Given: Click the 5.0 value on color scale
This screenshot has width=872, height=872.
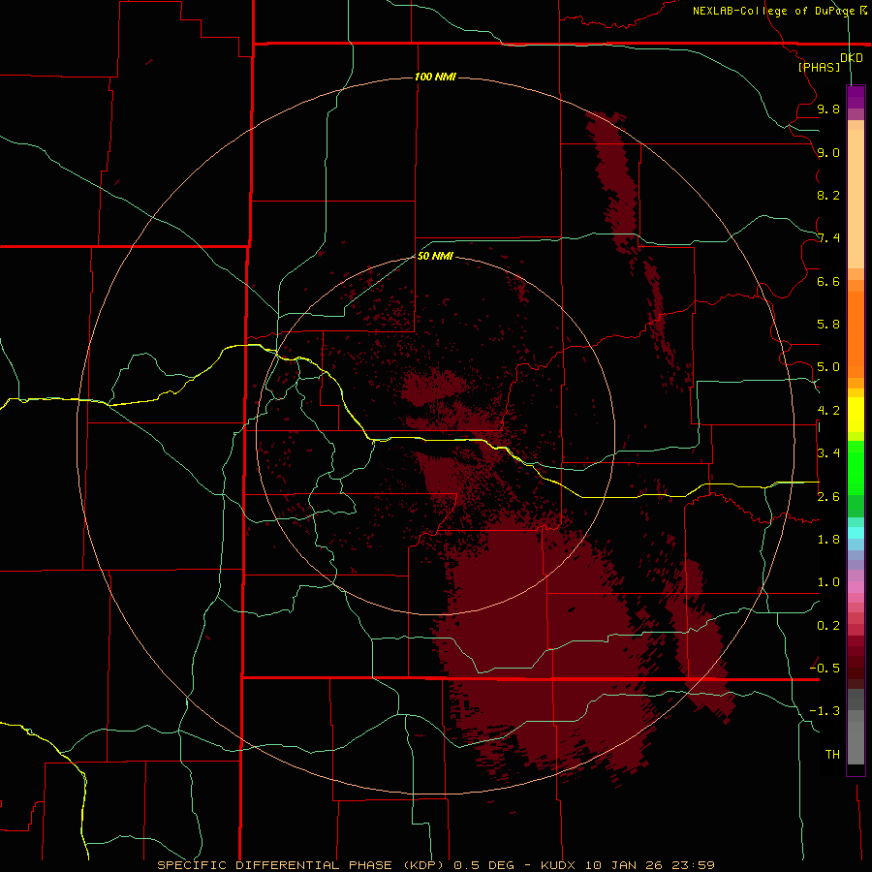Looking at the screenshot, I should (828, 367).
